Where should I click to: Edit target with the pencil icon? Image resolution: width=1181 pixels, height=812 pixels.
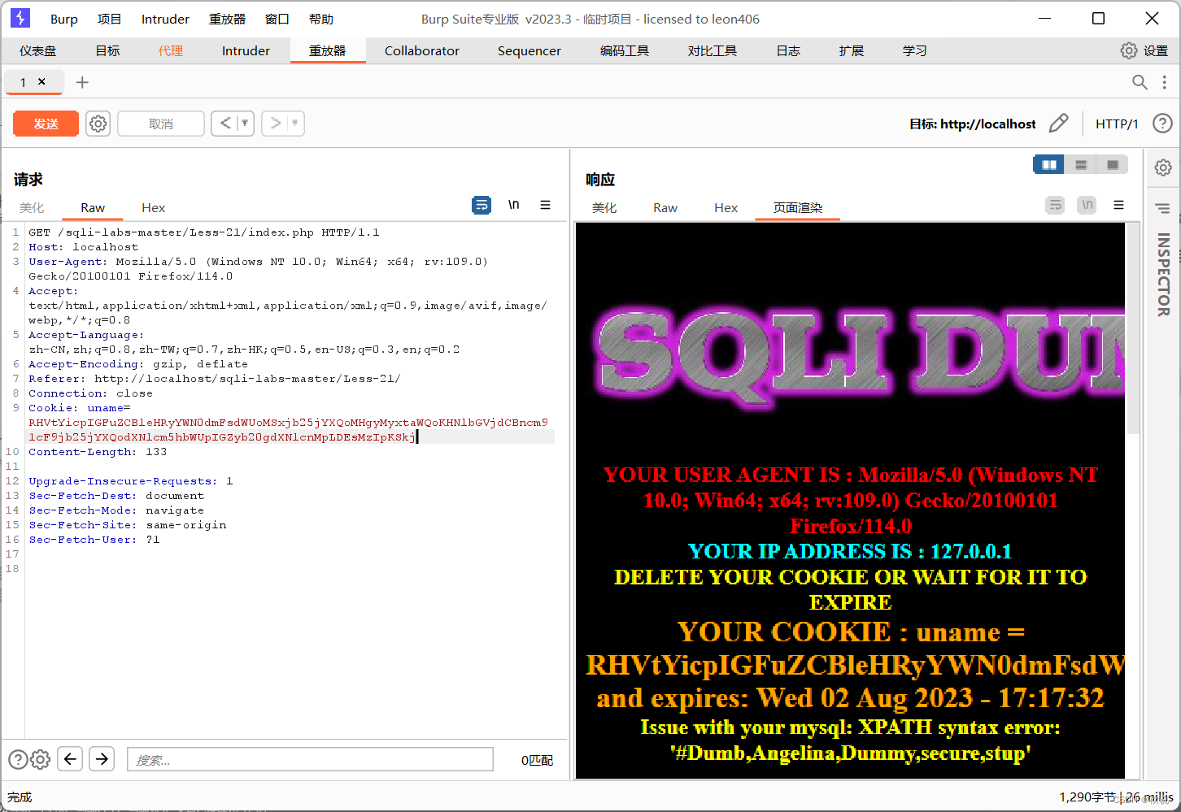click(x=1058, y=124)
